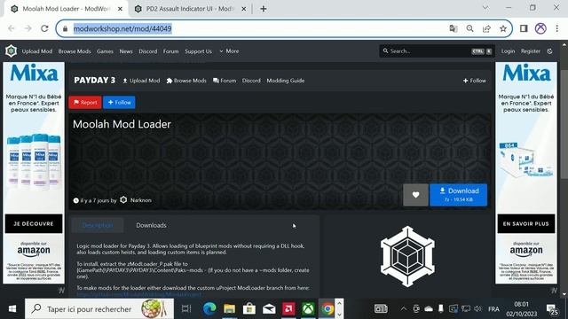Screen dimensions: 568x319
Task: Click the Login link
Action: [x=508, y=51]
